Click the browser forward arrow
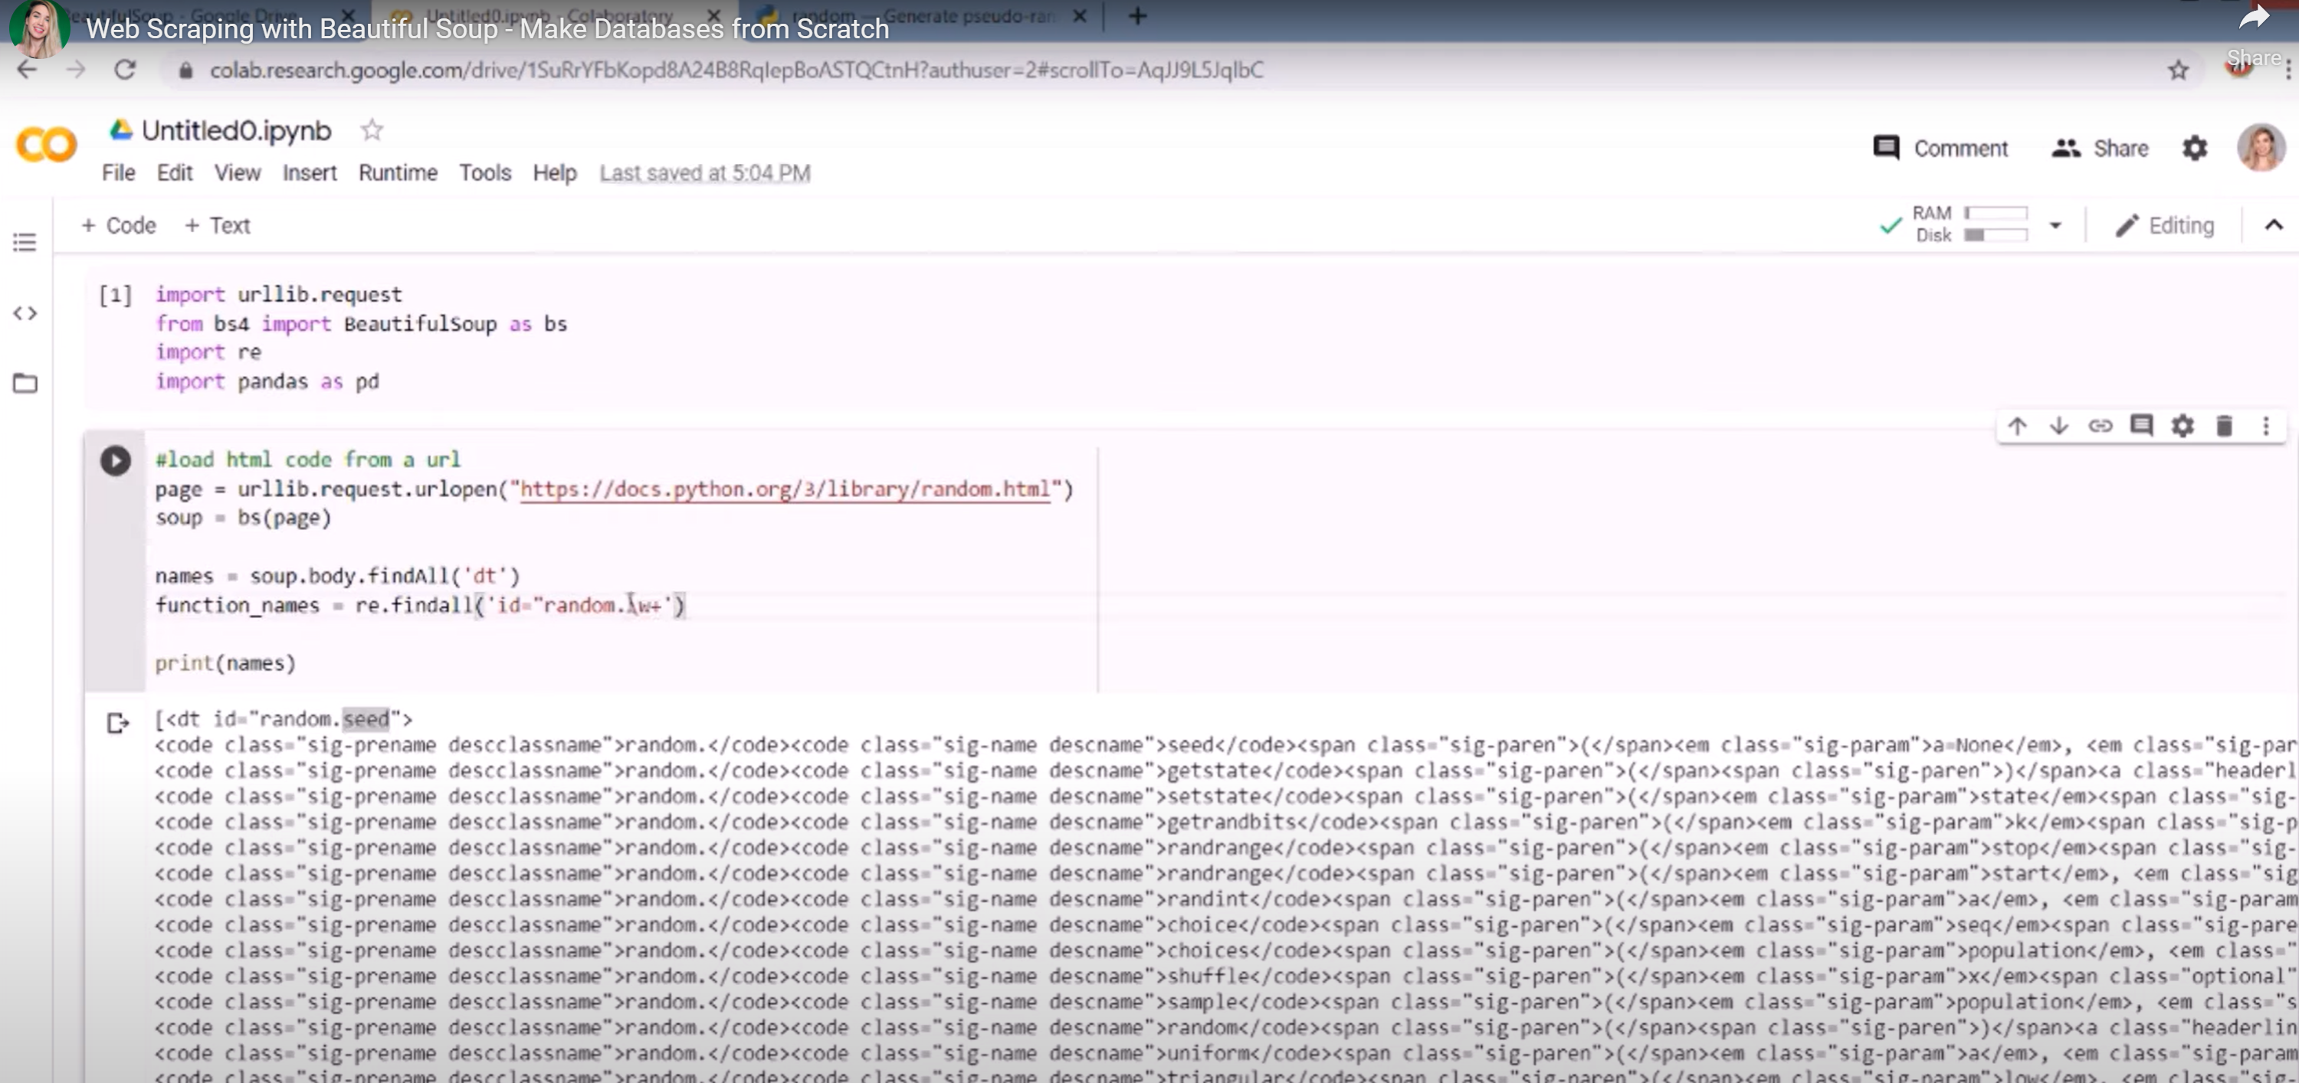This screenshot has height=1083, width=2299. [x=76, y=70]
